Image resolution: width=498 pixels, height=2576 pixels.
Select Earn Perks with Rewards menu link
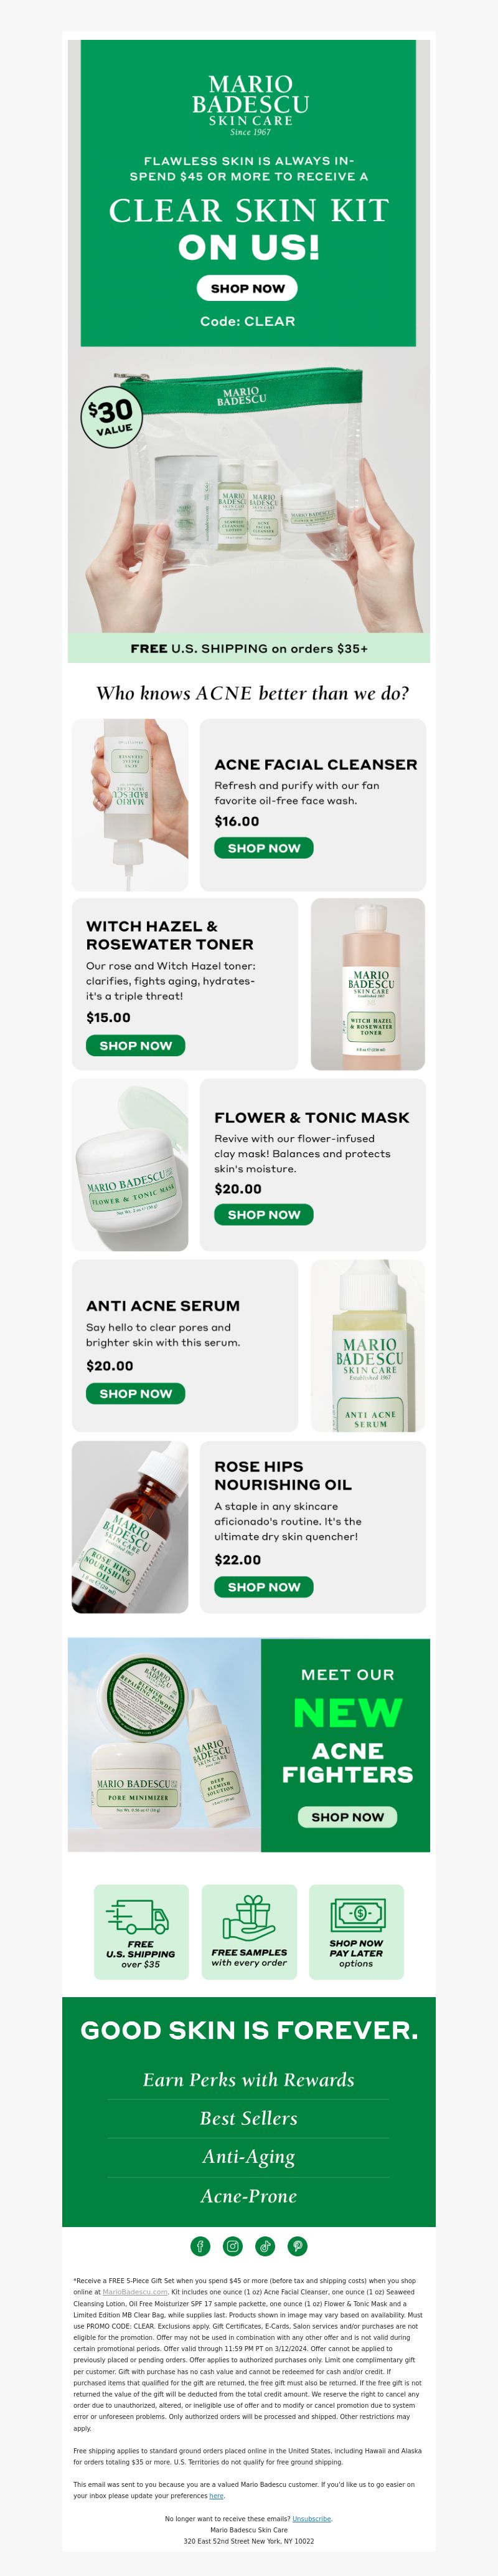[x=248, y=2079]
